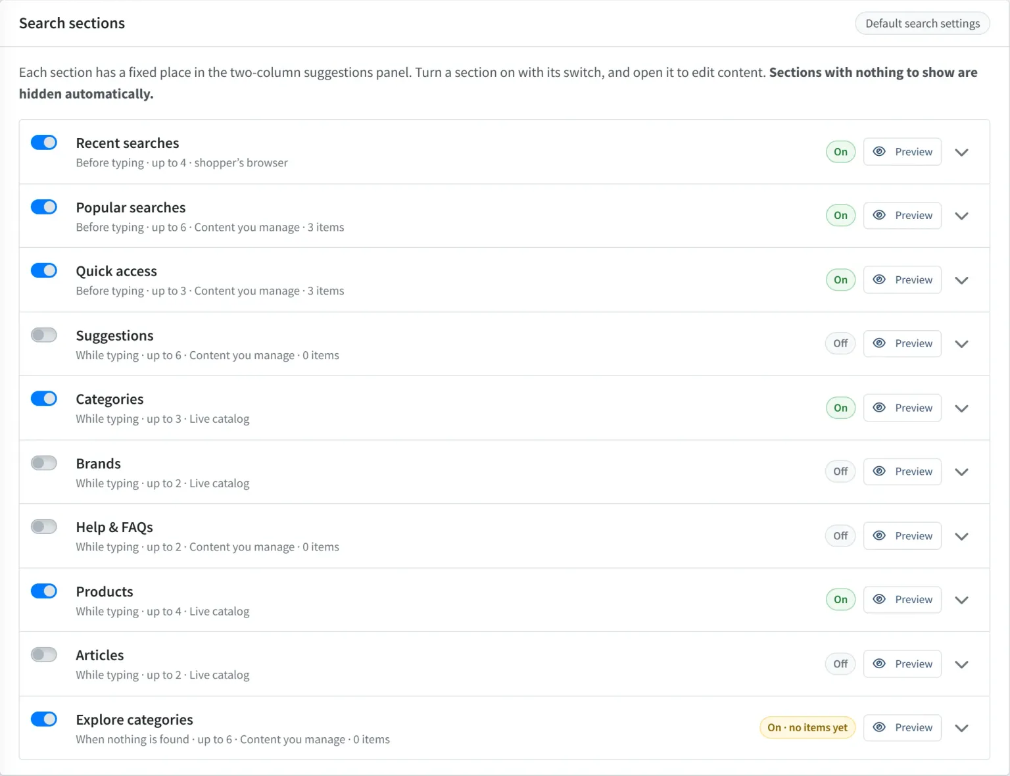Click 'While typing · up to 4 · Live catalog'

(162, 612)
